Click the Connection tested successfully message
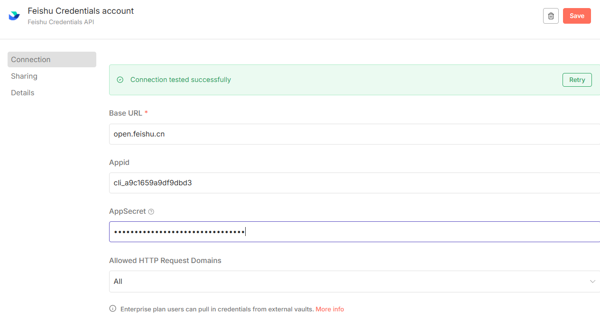 tap(181, 80)
